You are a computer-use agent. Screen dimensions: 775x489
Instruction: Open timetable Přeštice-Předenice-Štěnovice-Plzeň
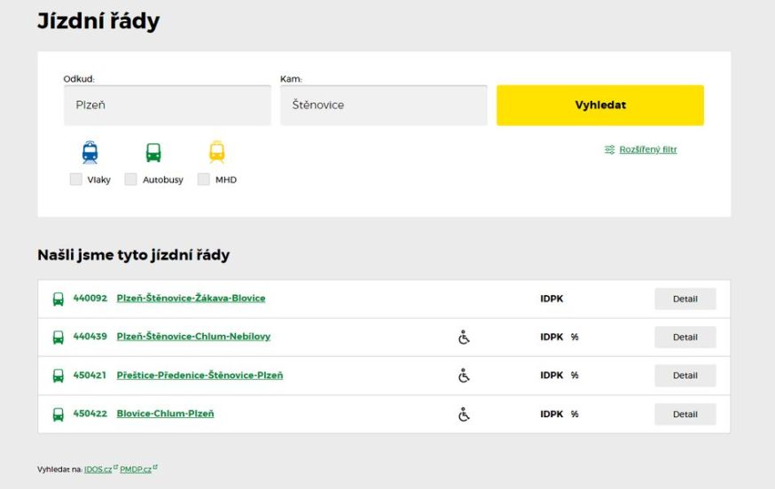point(200,376)
